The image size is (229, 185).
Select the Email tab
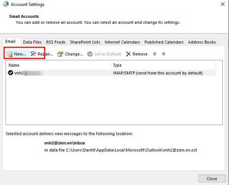[x=10, y=42]
